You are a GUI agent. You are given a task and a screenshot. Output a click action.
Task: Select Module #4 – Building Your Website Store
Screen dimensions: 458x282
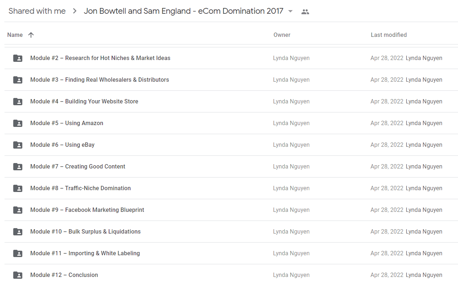[x=231, y=102]
